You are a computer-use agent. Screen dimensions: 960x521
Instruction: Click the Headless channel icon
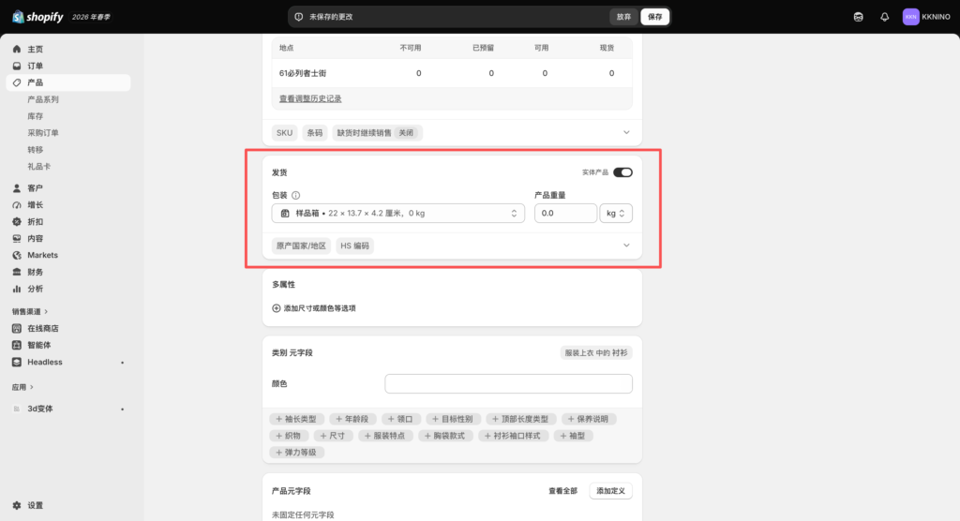(17, 362)
